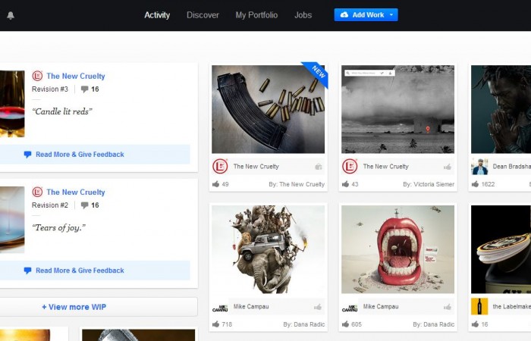This screenshot has width=531, height=341.
Task: Open the My Portfolio tab
Action: [256, 15]
